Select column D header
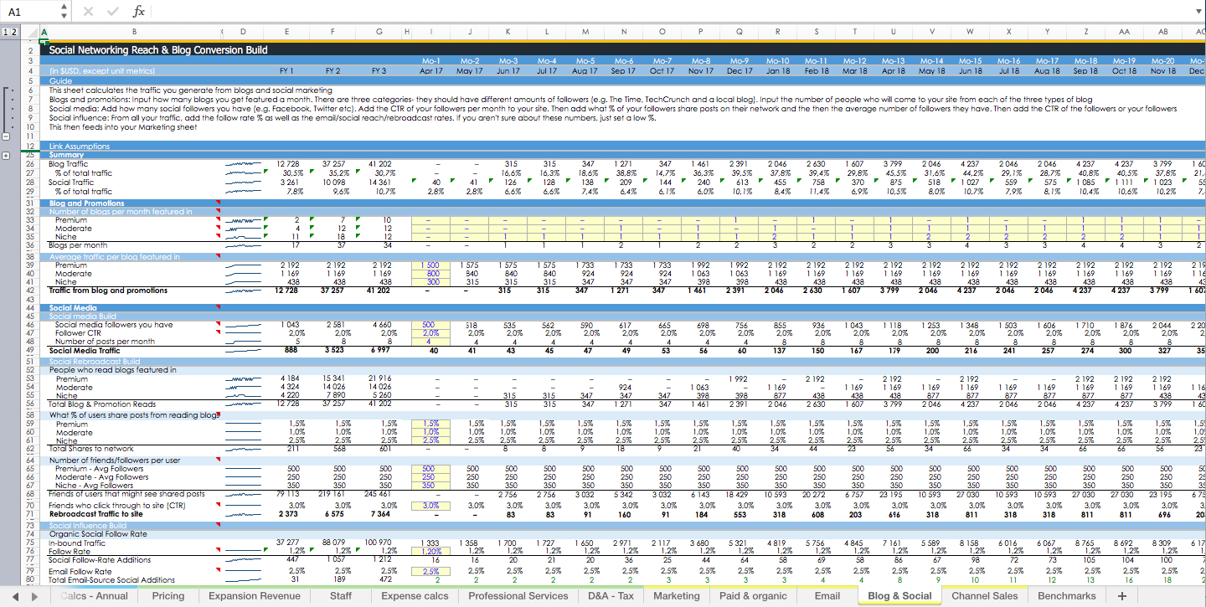The height and width of the screenshot is (607, 1206). 243,32
